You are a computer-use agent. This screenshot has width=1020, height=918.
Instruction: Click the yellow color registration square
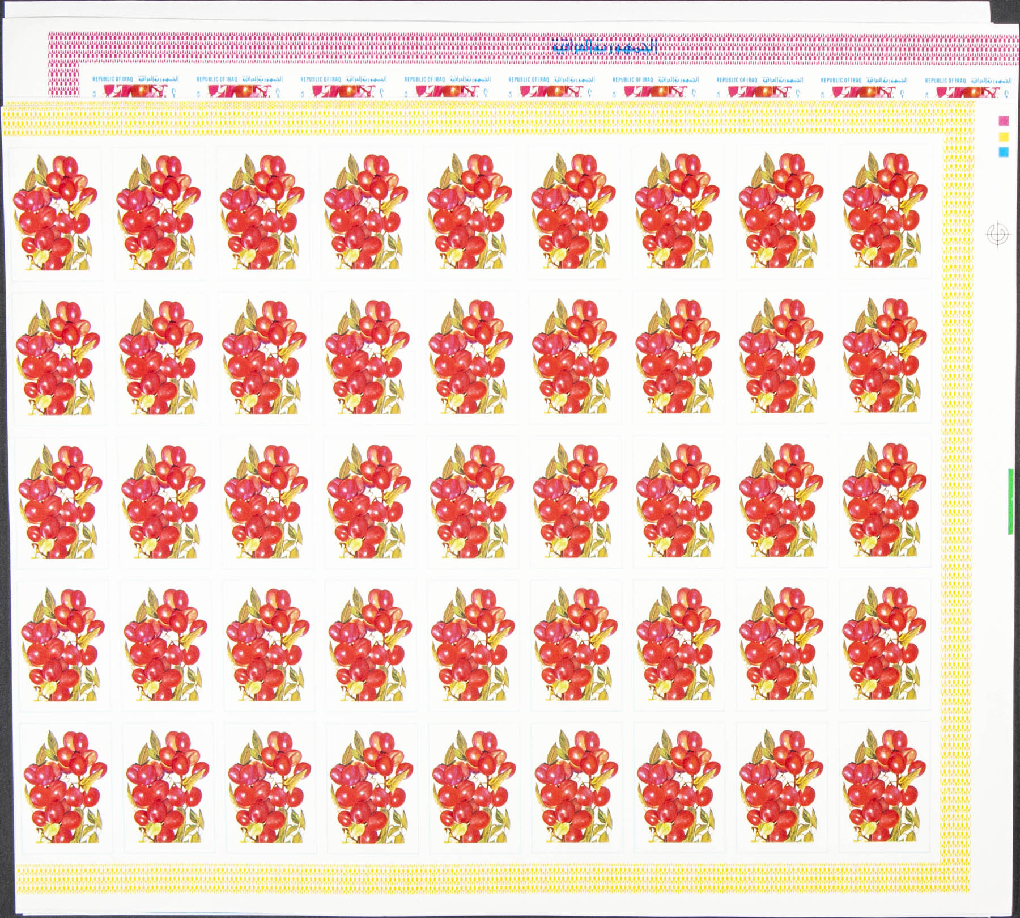click(x=1003, y=137)
